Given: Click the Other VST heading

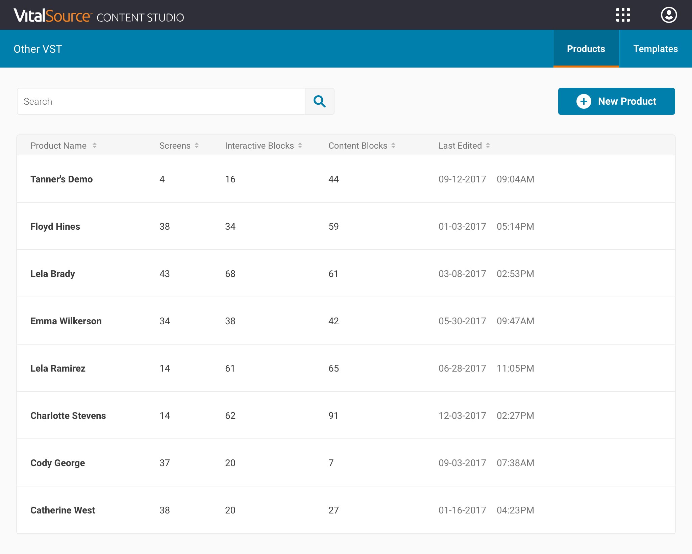Looking at the screenshot, I should coord(38,49).
